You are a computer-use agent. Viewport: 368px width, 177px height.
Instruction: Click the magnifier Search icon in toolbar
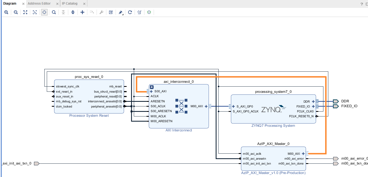point(54,12)
